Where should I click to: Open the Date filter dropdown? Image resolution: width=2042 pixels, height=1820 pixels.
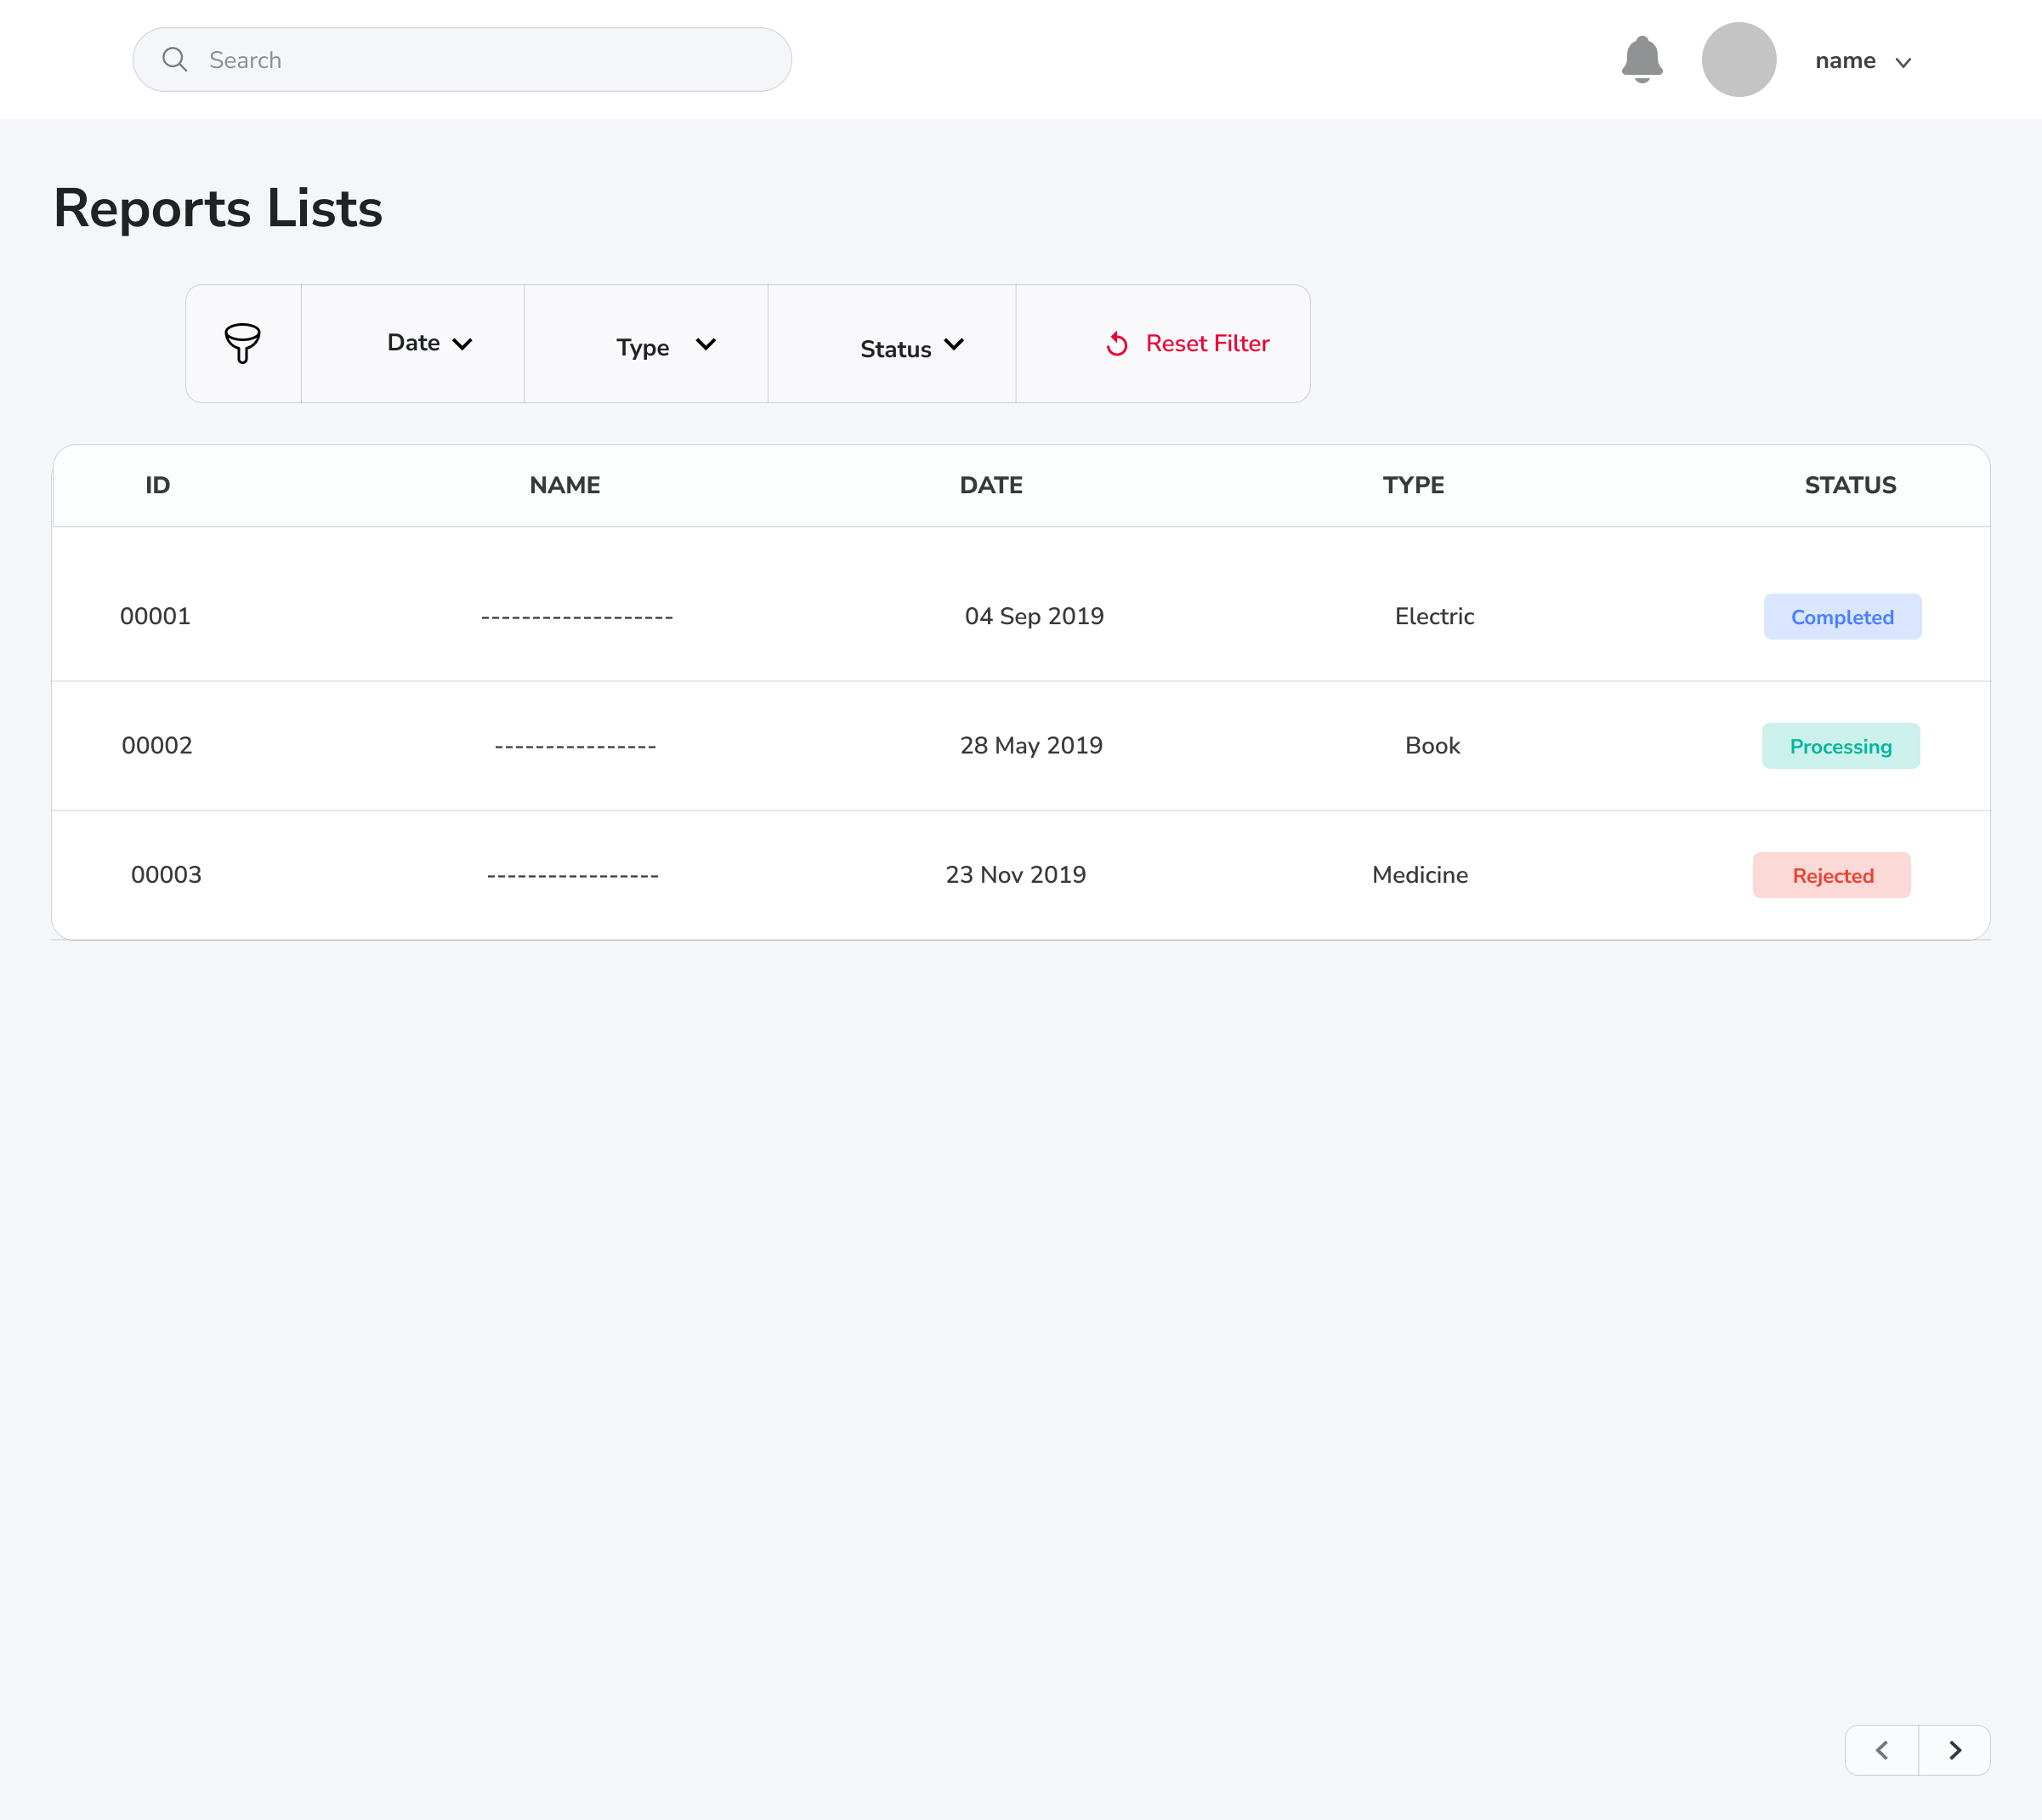[428, 343]
